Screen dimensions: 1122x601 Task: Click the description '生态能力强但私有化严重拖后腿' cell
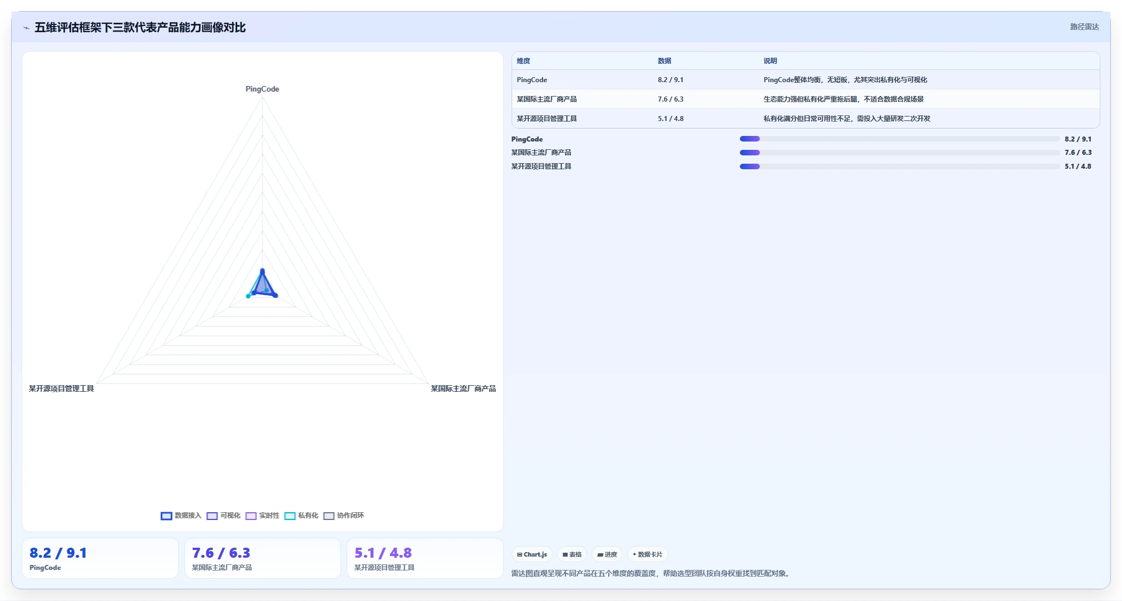[x=843, y=99]
